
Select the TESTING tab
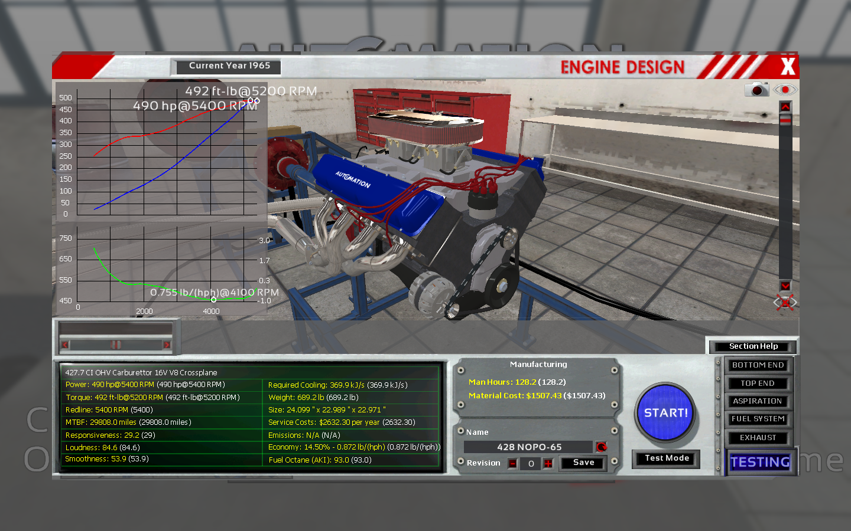760,462
